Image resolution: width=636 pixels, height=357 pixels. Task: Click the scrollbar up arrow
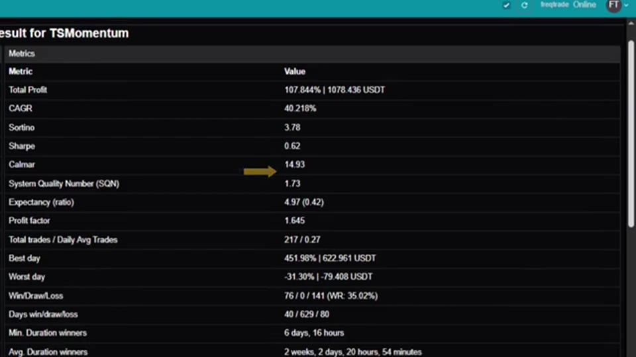[x=631, y=23]
